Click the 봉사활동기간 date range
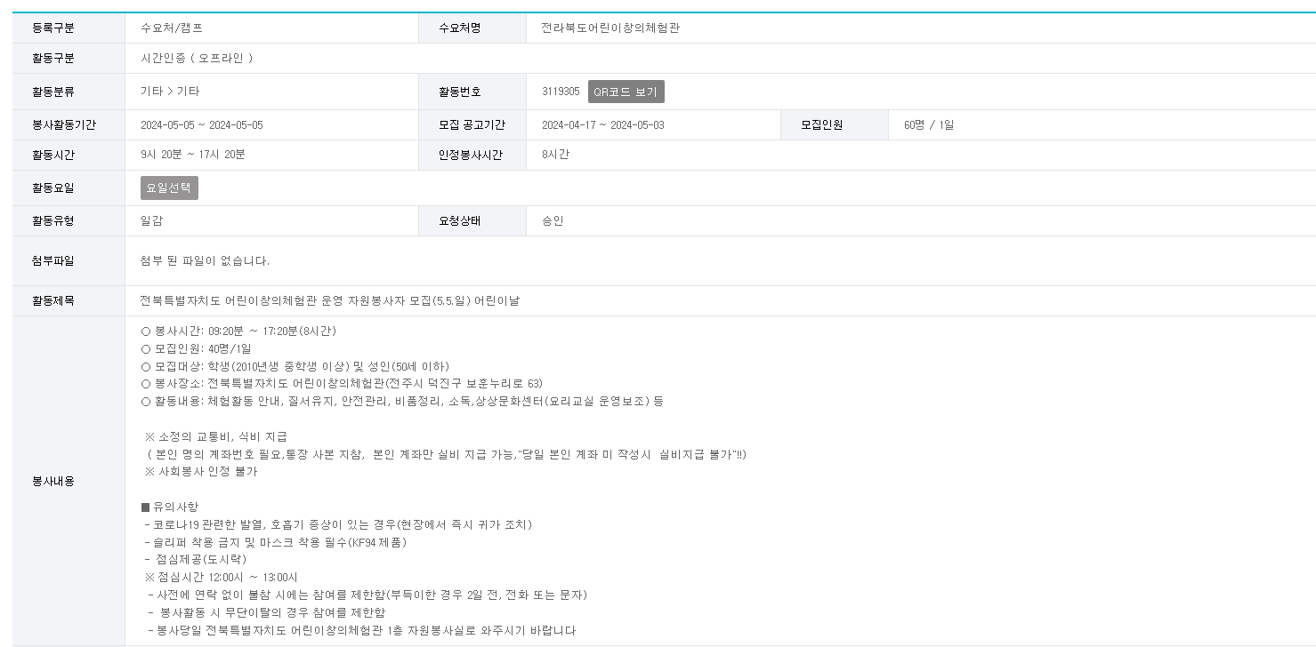This screenshot has width=1316, height=647. click(x=199, y=124)
